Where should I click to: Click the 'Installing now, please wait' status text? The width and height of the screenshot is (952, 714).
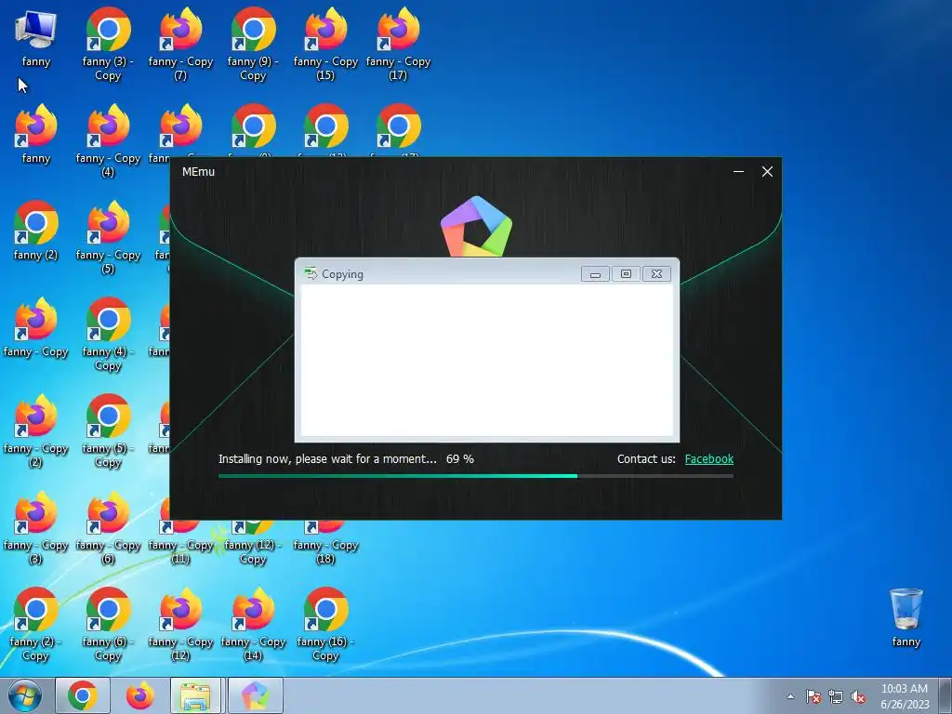(x=327, y=459)
